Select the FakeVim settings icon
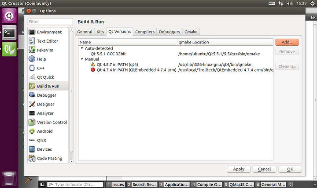The height and width of the screenshot is (188, 317). 32,50
